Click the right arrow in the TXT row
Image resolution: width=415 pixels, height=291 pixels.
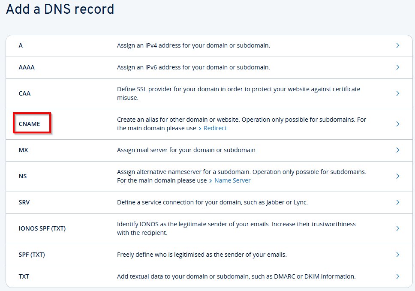click(398, 276)
